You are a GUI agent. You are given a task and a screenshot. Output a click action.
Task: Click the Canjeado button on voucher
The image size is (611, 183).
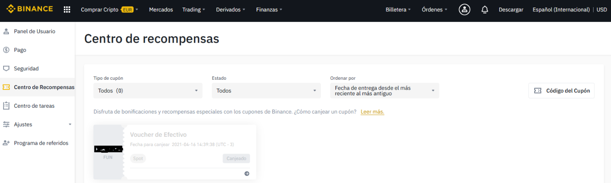[236, 159]
